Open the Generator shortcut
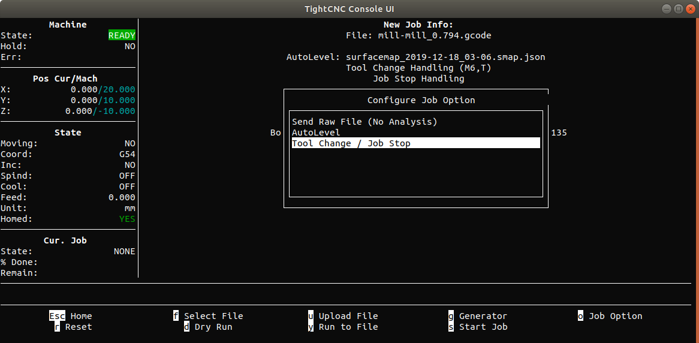The height and width of the screenshot is (343, 699). click(478, 316)
